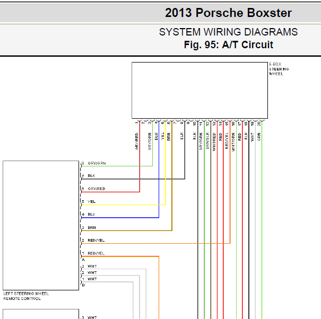The height and width of the screenshot is (319, 321).
Task: Click "WHT" label at connector B pin 1
Action: coord(92,279)
